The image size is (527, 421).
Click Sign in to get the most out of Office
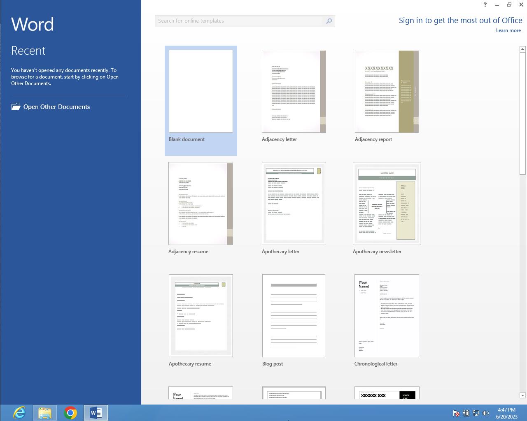460,21
